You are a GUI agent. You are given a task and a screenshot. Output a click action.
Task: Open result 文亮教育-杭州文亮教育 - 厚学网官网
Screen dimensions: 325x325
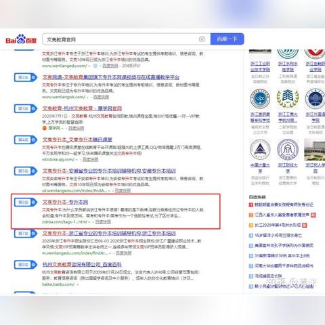(x=82, y=108)
